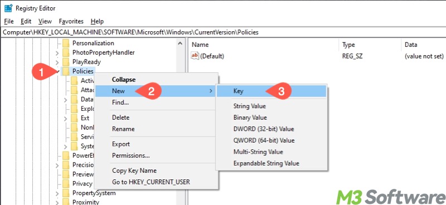Select New in the context menu

click(x=156, y=91)
